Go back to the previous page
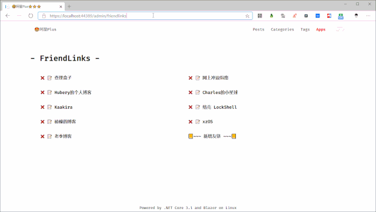 pyautogui.click(x=8, y=16)
